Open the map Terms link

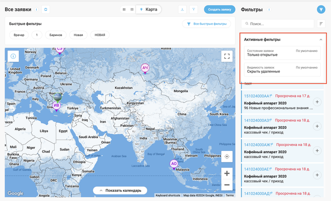(230, 195)
